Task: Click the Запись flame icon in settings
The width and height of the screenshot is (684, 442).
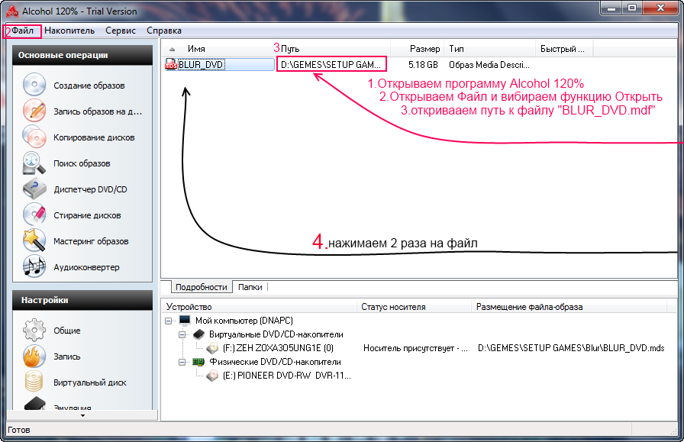Action: click(34, 356)
